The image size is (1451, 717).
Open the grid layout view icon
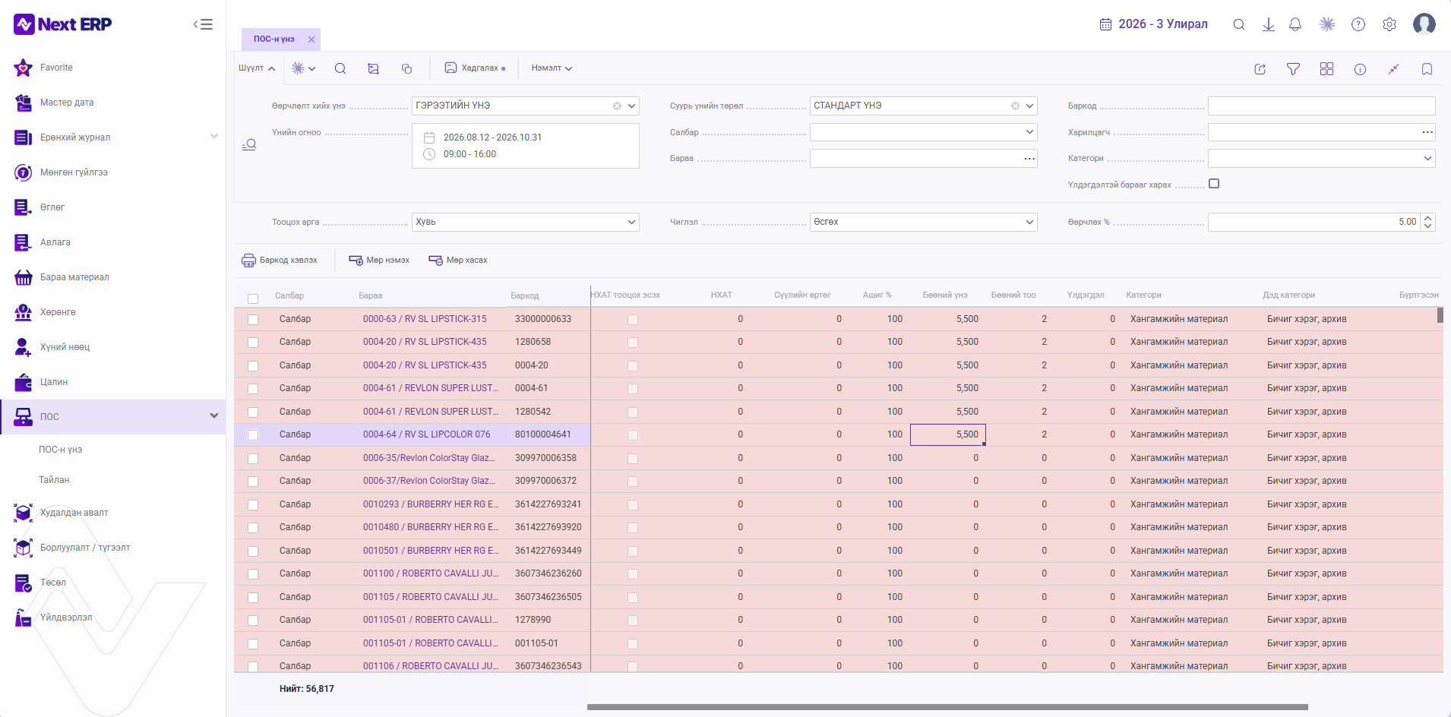click(x=1326, y=69)
